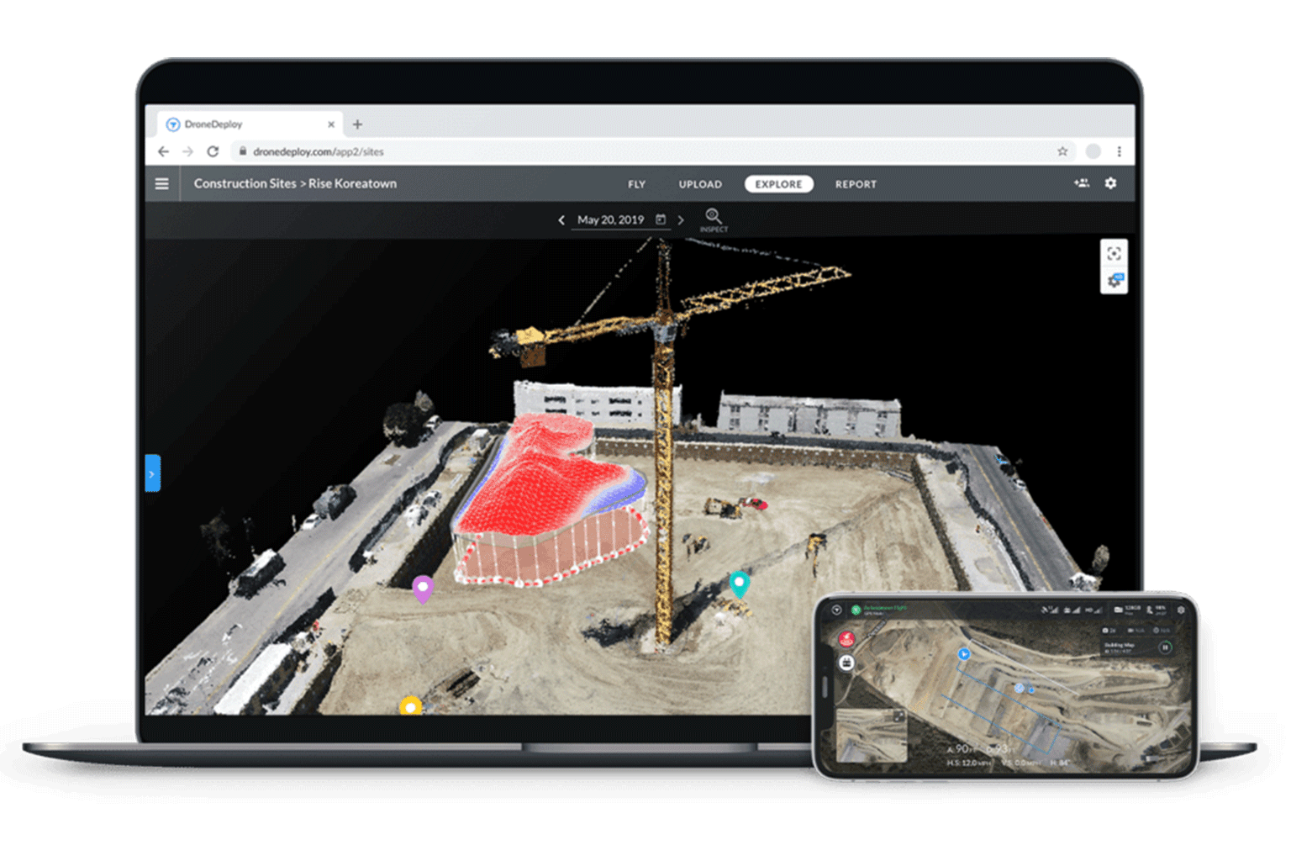Click the site lock icon in the address bar

coord(242,151)
